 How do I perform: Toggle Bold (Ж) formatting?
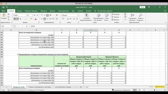click(x=15, y=19)
